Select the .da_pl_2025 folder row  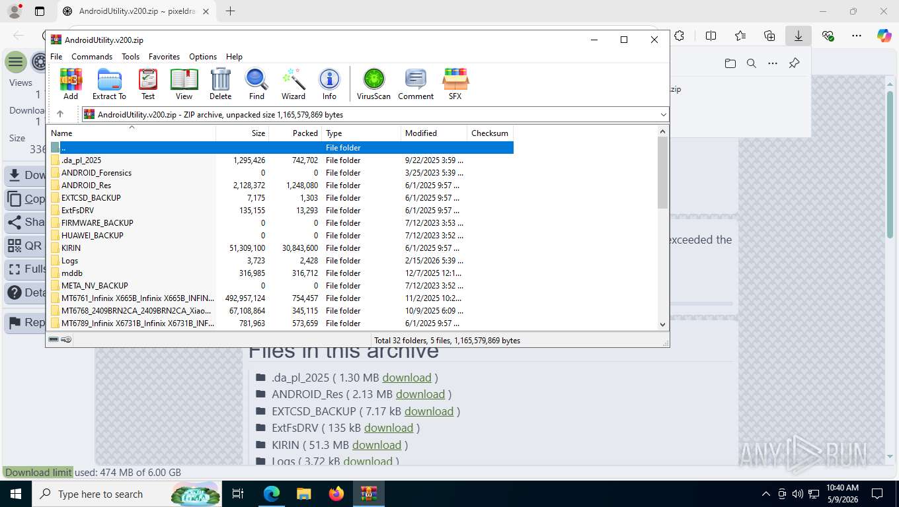point(281,160)
